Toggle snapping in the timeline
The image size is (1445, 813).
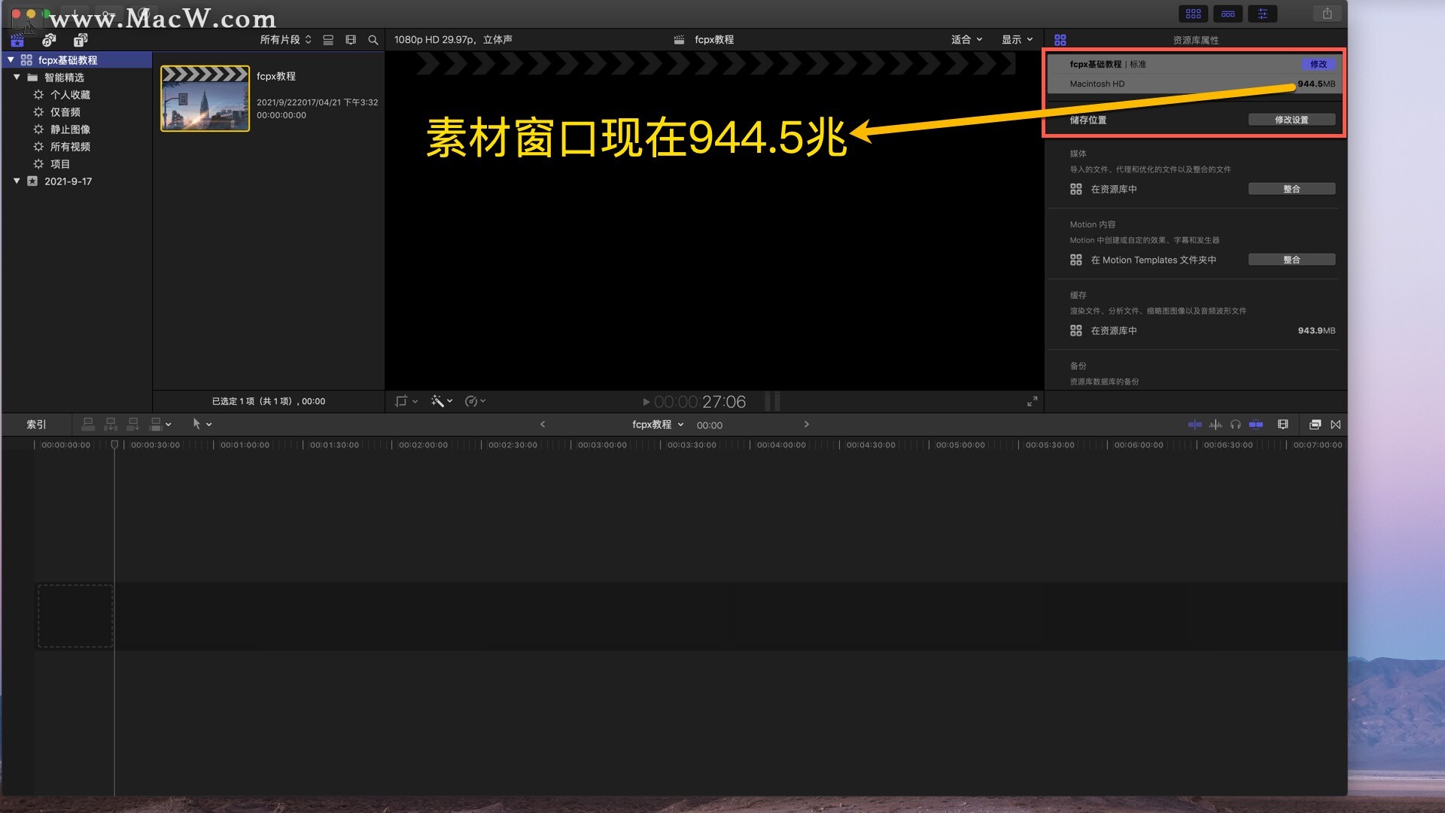click(1256, 425)
